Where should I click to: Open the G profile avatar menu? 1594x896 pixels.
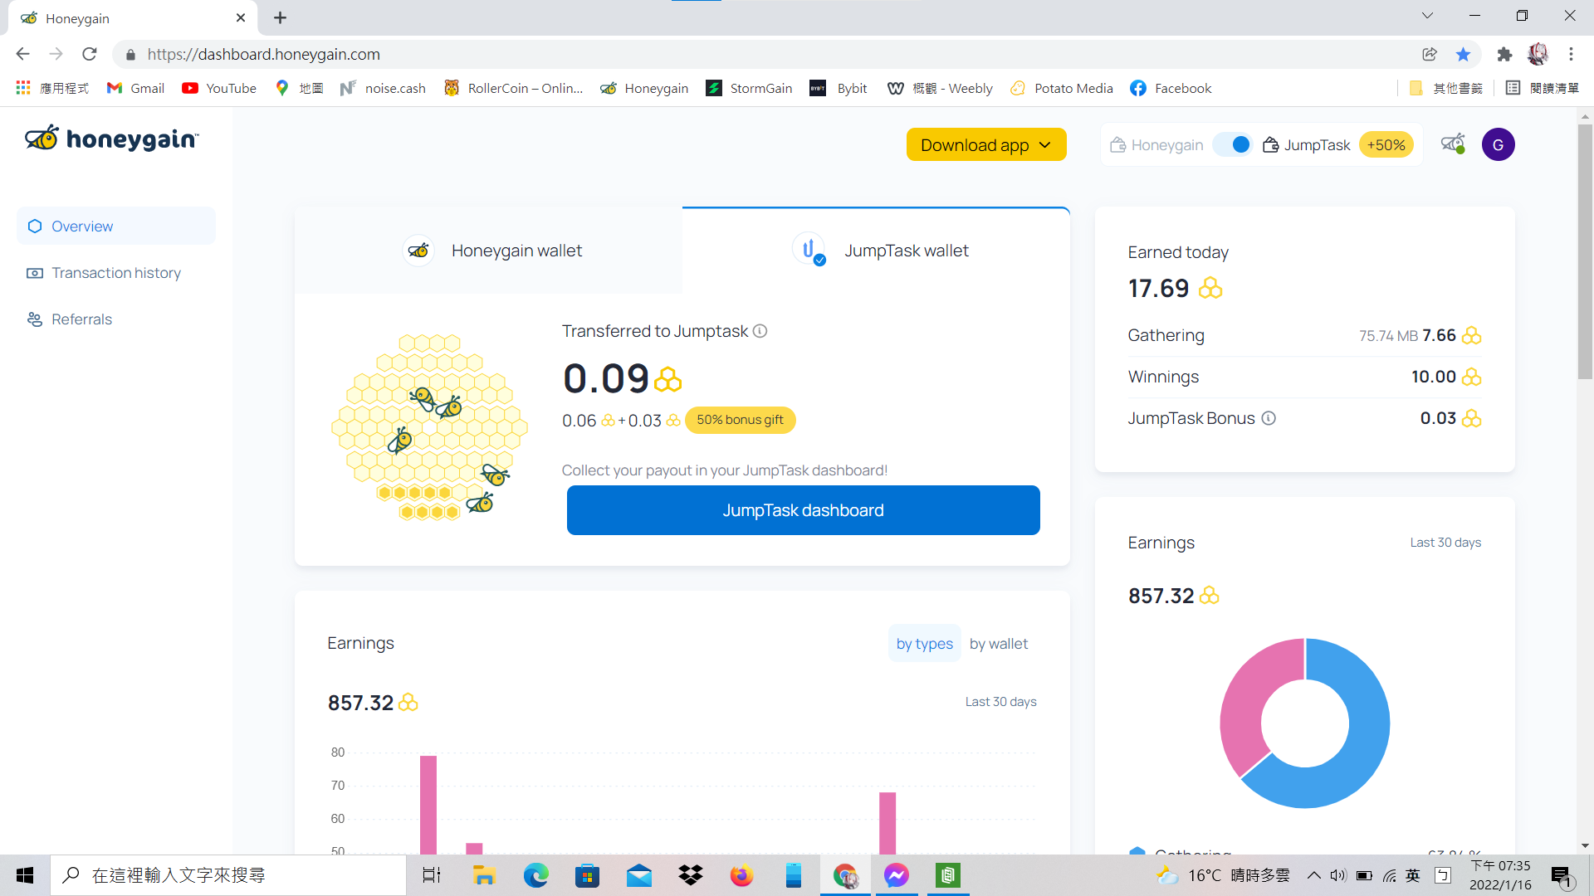coord(1499,144)
